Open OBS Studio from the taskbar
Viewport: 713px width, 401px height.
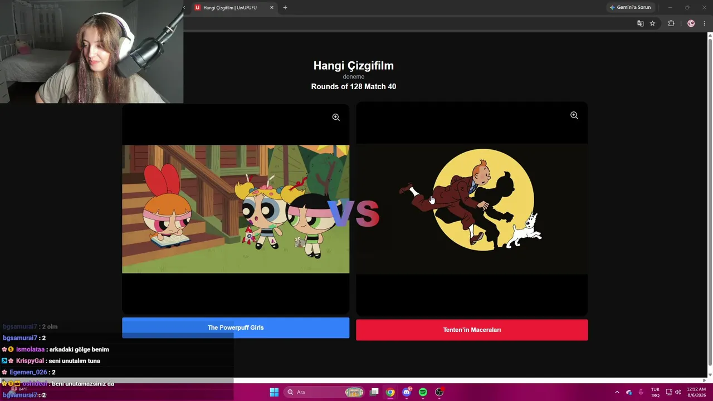(439, 392)
